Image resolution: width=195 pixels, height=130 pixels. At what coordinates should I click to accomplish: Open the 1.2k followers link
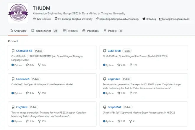[42, 19]
